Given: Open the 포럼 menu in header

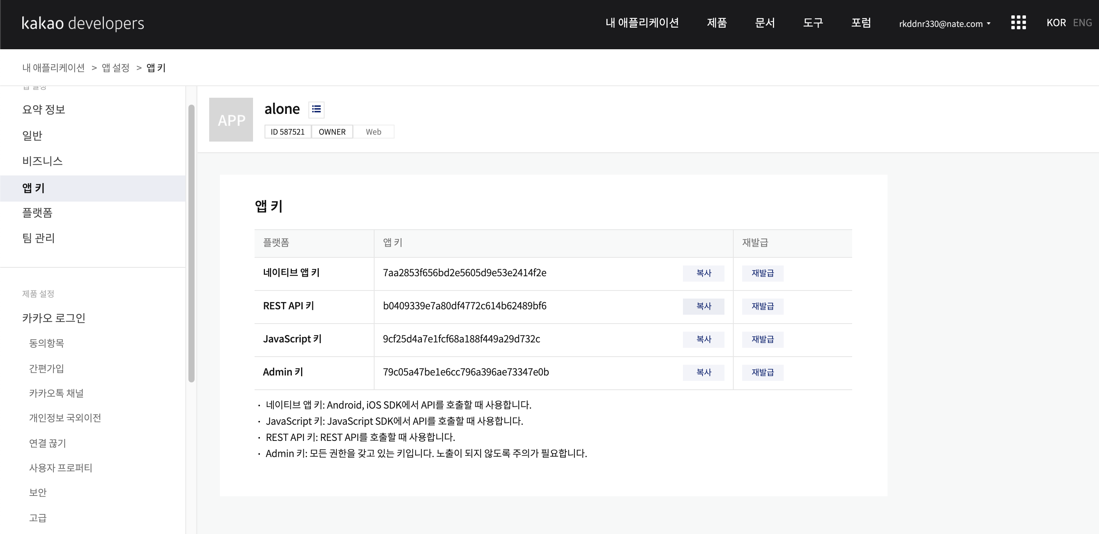Looking at the screenshot, I should [861, 23].
